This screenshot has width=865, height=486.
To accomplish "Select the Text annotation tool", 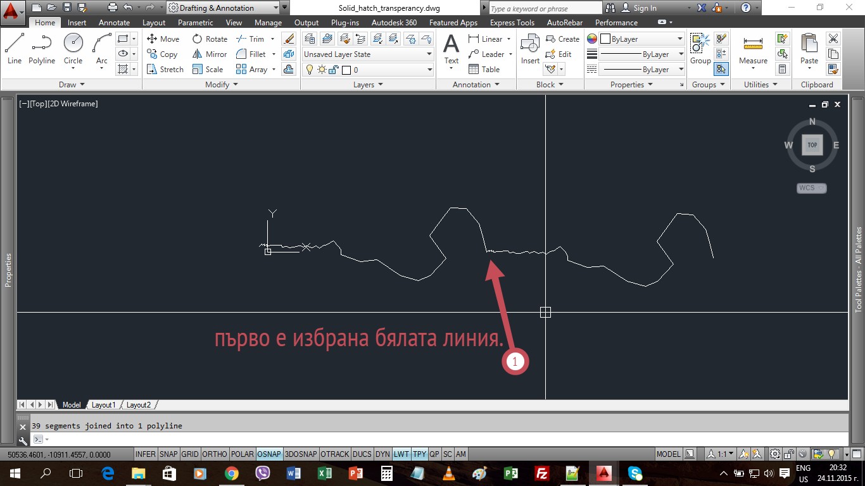I will point(451,49).
